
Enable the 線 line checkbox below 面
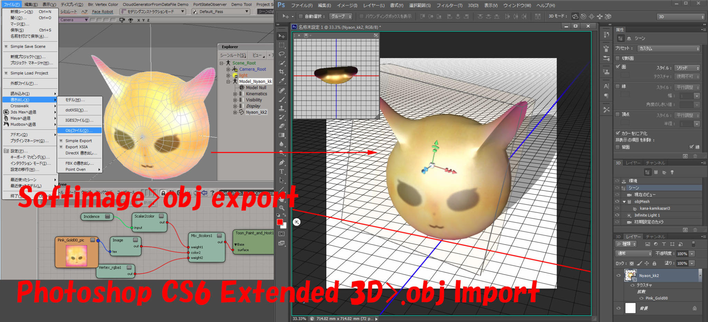click(x=618, y=86)
